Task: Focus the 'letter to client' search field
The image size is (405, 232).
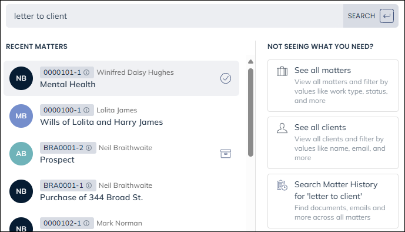Action: pos(175,16)
